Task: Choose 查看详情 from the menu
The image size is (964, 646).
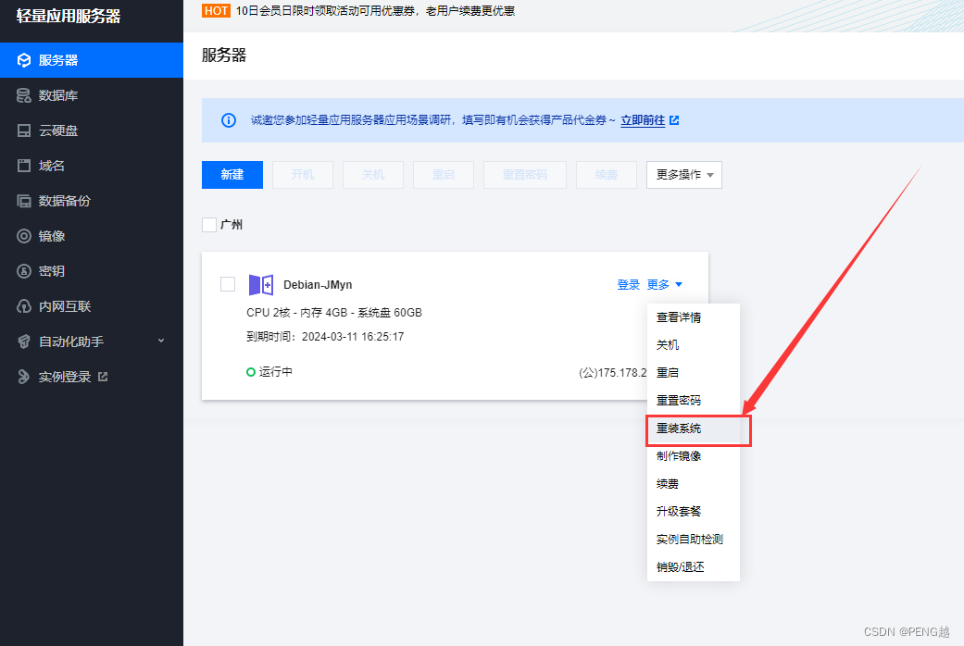Action: [x=694, y=317]
